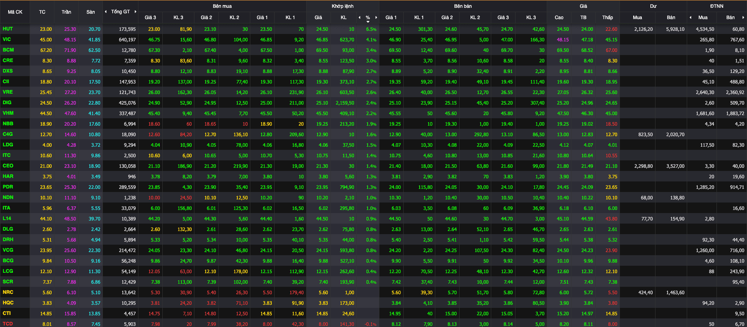
Task: Click Bên mua group header
Action: click(222, 6)
